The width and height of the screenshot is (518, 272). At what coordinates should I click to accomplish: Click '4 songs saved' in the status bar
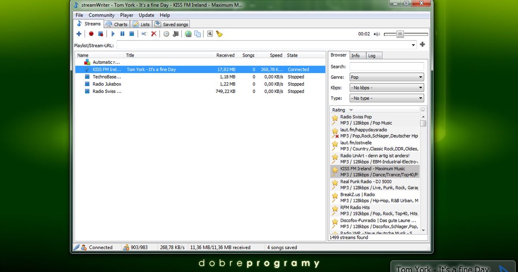(282, 248)
